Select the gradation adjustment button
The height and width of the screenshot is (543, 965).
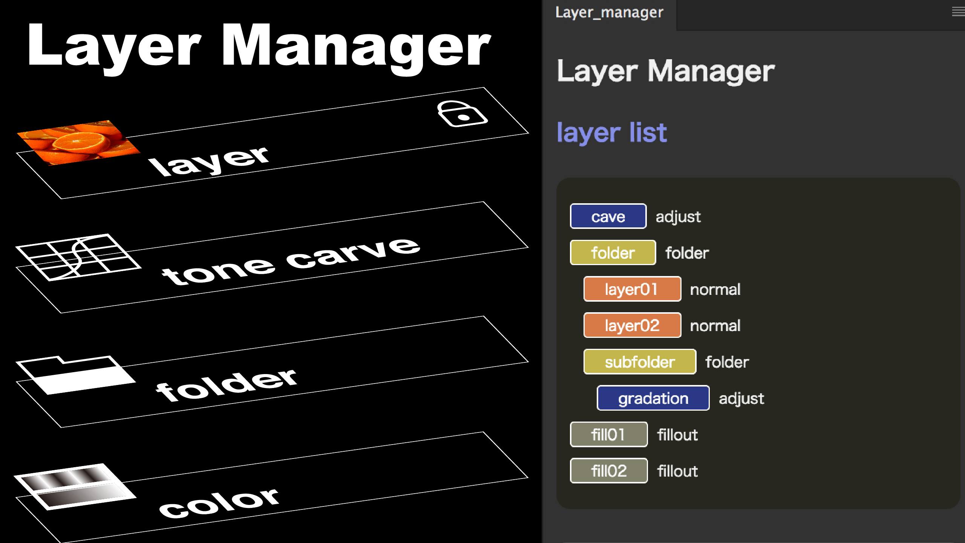click(653, 398)
